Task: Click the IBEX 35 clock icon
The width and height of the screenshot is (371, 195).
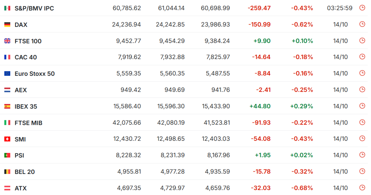Action: [x=362, y=106]
